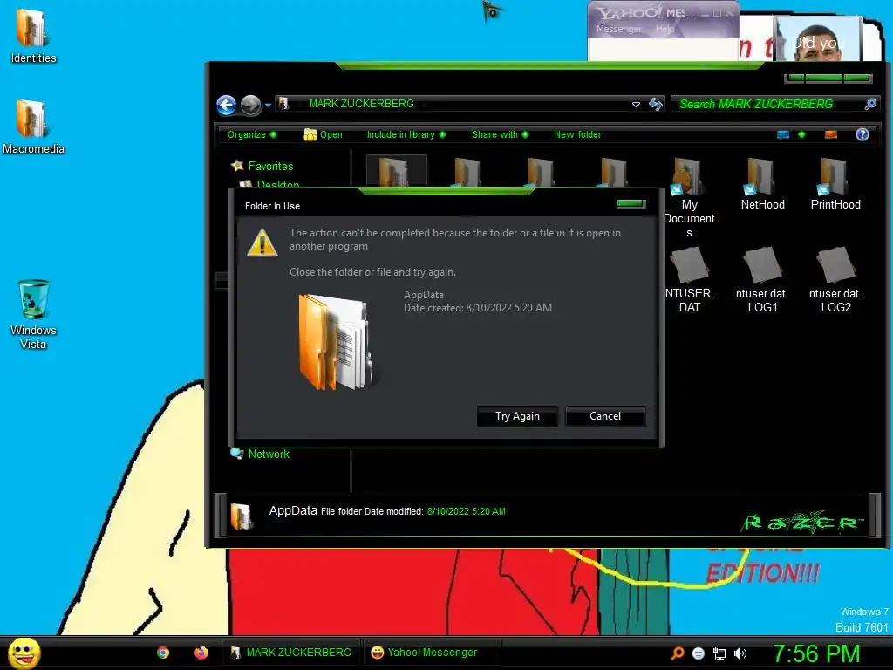The width and height of the screenshot is (893, 670).
Task: Open Messenger menu in Yahoo window
Action: (x=618, y=29)
